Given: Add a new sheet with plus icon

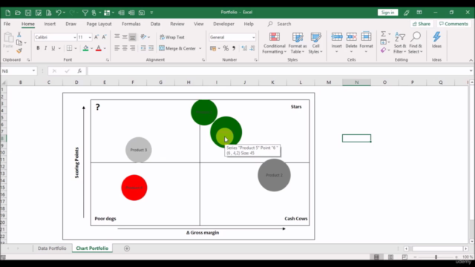Looking at the screenshot, I should point(127,248).
